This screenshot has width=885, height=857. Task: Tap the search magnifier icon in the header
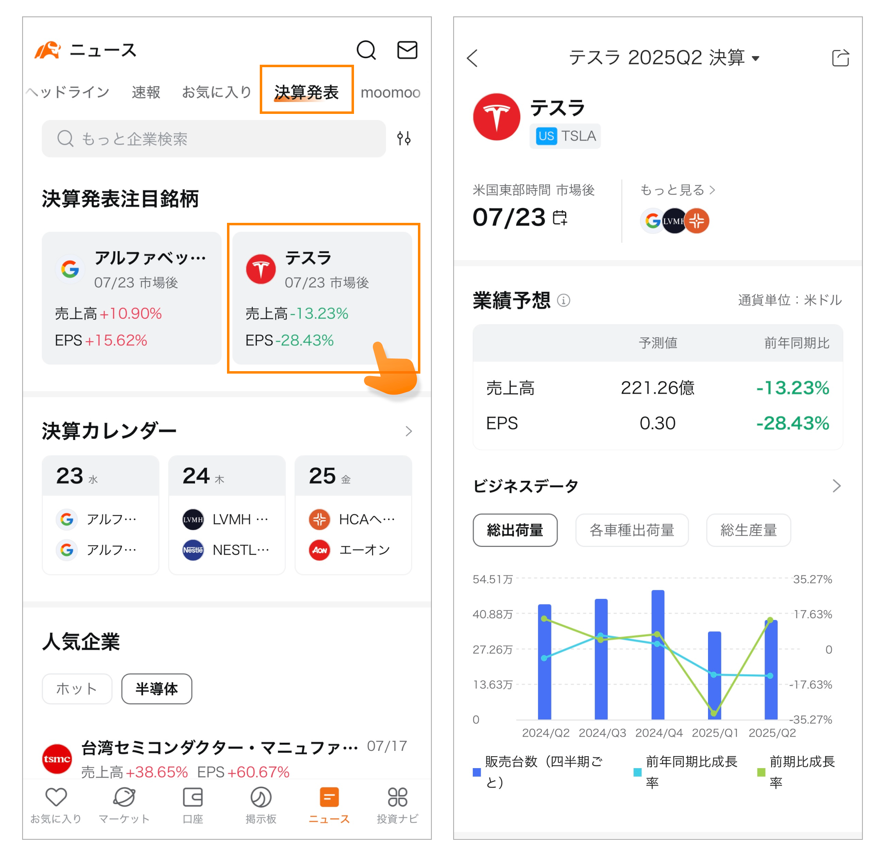click(366, 50)
